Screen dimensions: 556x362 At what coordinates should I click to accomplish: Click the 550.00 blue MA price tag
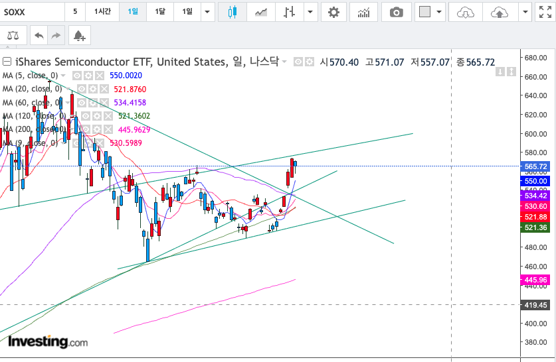tap(535, 181)
